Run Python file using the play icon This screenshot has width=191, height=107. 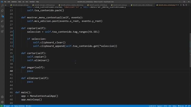point(181,5)
